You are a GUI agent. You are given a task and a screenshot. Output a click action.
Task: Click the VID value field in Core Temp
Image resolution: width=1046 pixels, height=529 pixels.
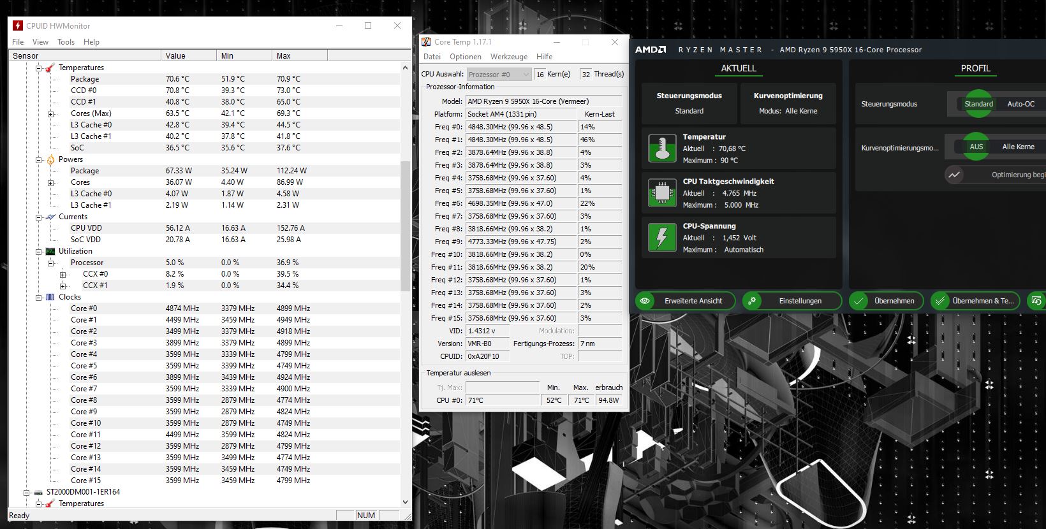pos(487,331)
